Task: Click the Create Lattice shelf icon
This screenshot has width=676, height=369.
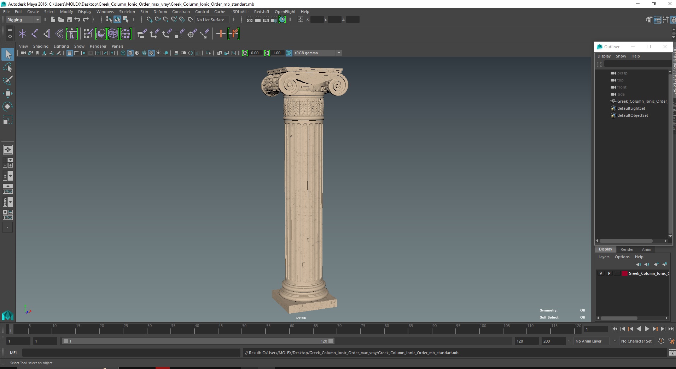Action: 113,34
